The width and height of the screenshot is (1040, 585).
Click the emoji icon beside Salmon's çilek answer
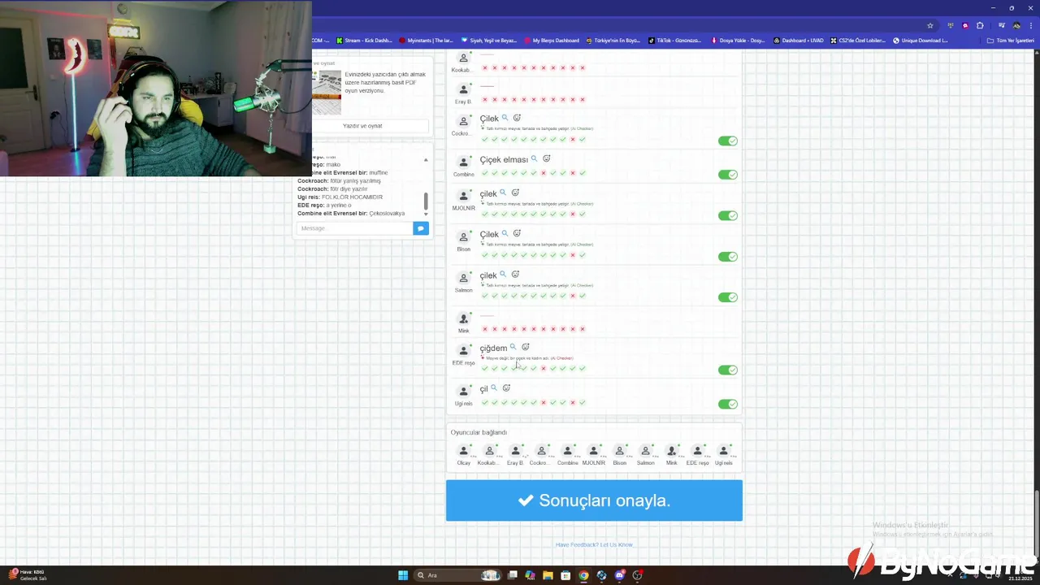coord(515,274)
